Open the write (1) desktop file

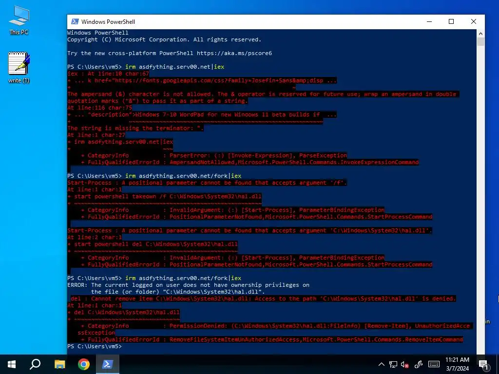pos(19,67)
